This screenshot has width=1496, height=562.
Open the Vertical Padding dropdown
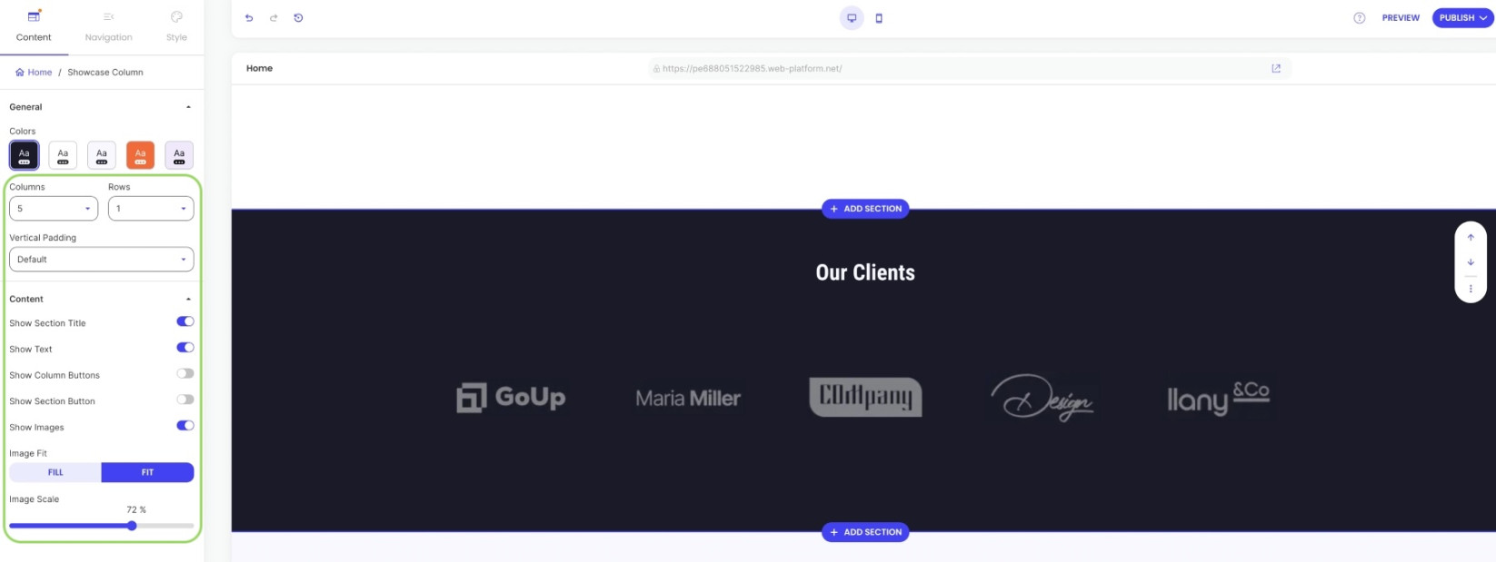(102, 259)
